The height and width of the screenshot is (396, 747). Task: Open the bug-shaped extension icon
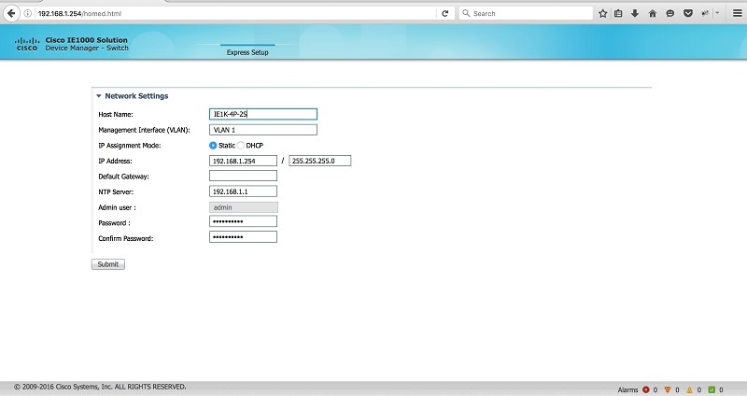coord(705,13)
